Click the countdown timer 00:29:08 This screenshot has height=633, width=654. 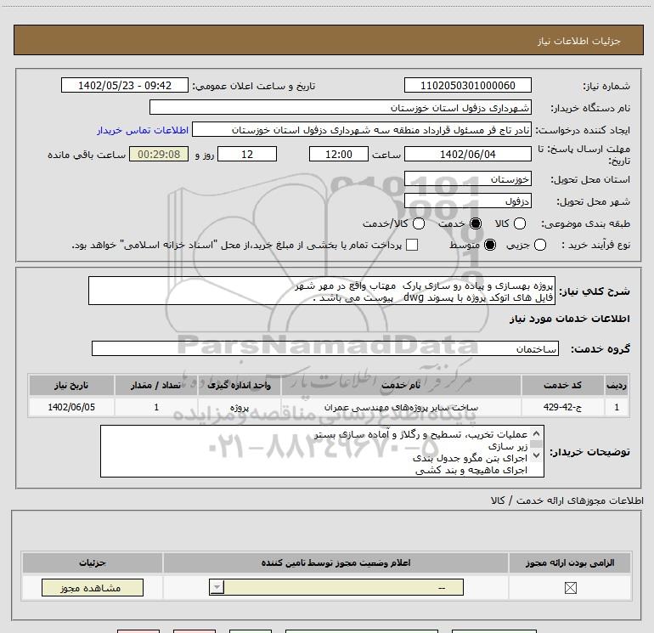tap(159, 154)
